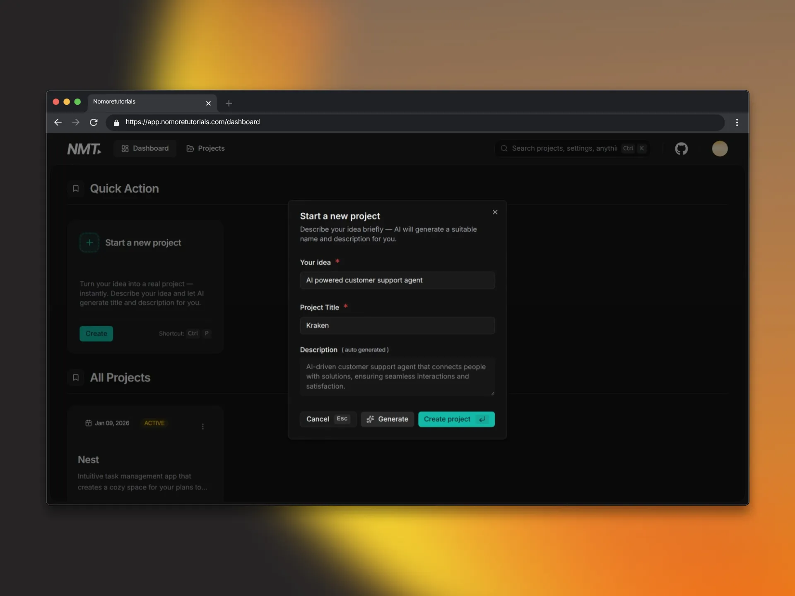Click the calendar icon on the Nest card
This screenshot has height=596, width=795.
(x=89, y=423)
